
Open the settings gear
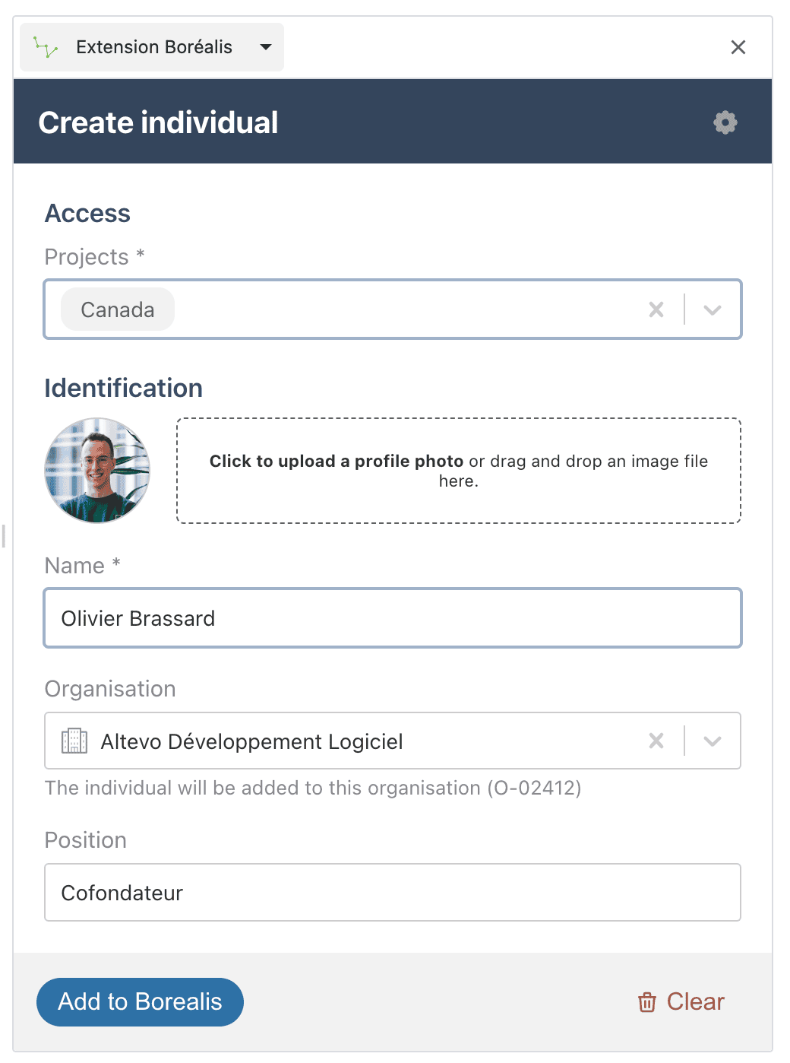(725, 122)
